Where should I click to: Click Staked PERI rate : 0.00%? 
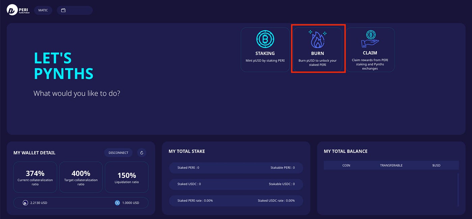(195, 200)
